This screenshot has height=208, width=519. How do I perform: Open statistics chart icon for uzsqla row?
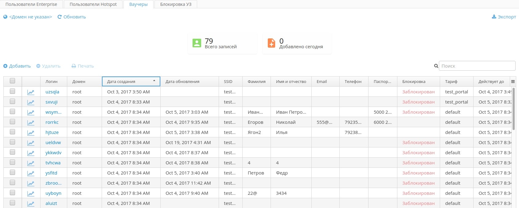(x=31, y=92)
